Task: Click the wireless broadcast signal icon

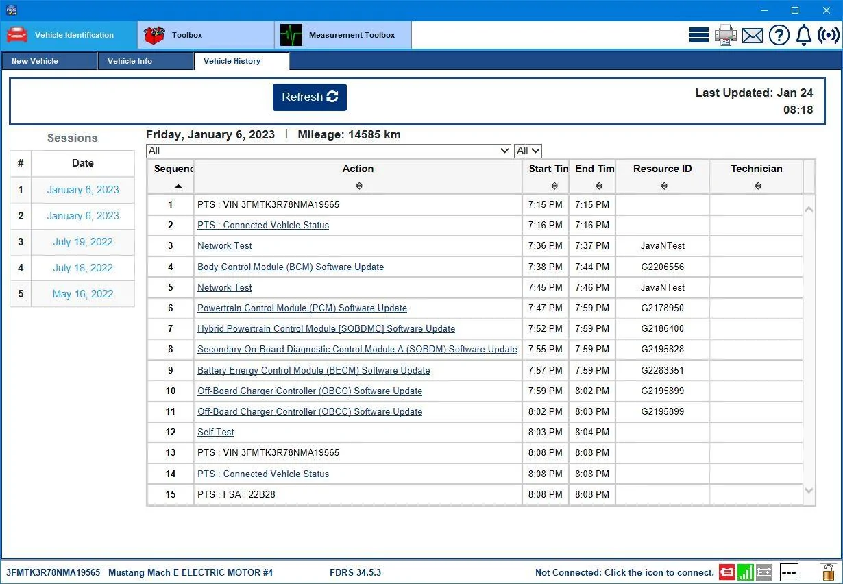Action: click(829, 35)
